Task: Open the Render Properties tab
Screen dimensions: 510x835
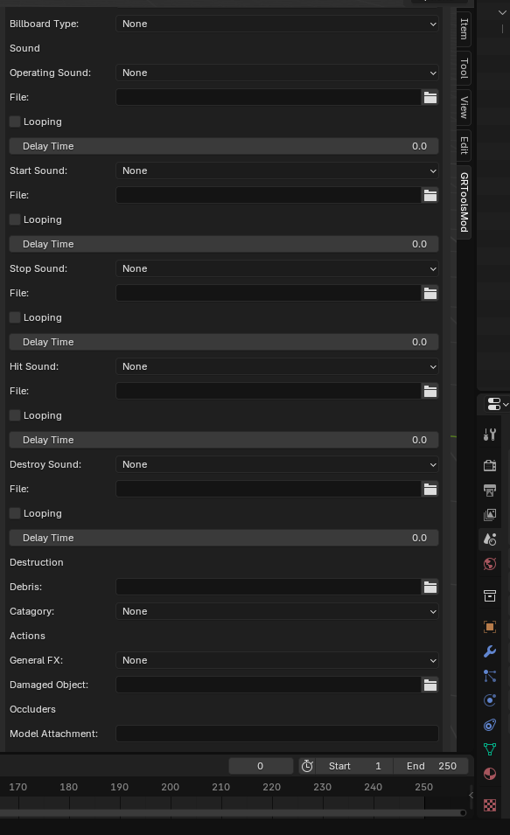Action: [490, 465]
